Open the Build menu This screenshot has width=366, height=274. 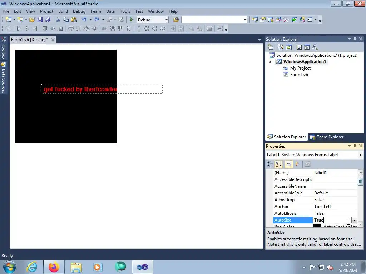[63, 11]
